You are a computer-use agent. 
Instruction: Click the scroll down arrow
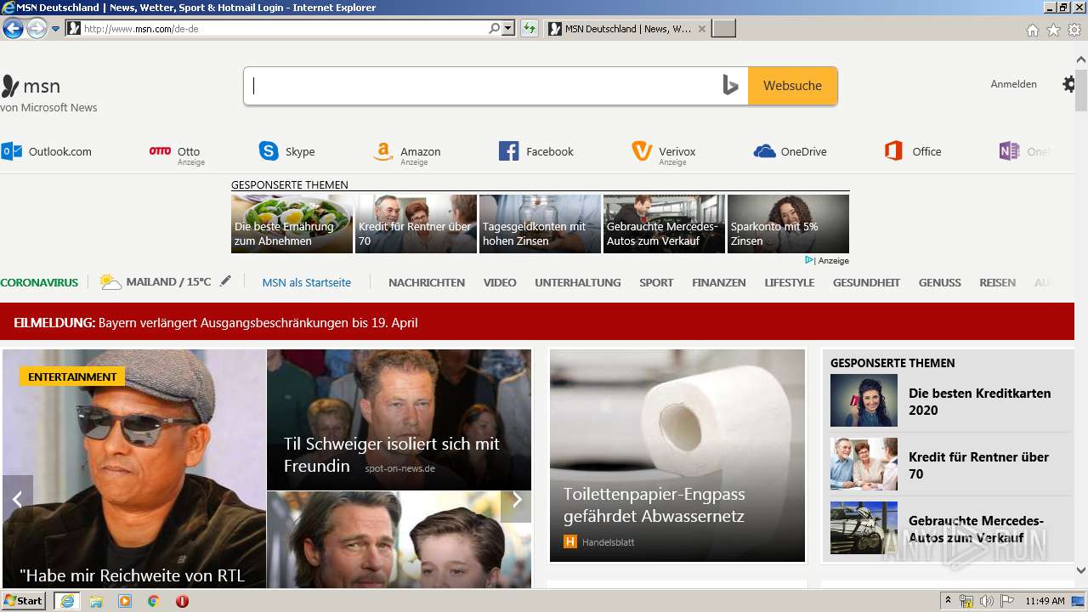pos(1081,570)
